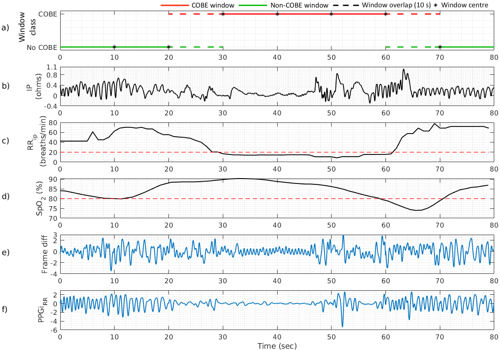The width and height of the screenshot is (500, 350).
Task: Click the tallest IP signal peak near 63 s
Action: point(404,69)
